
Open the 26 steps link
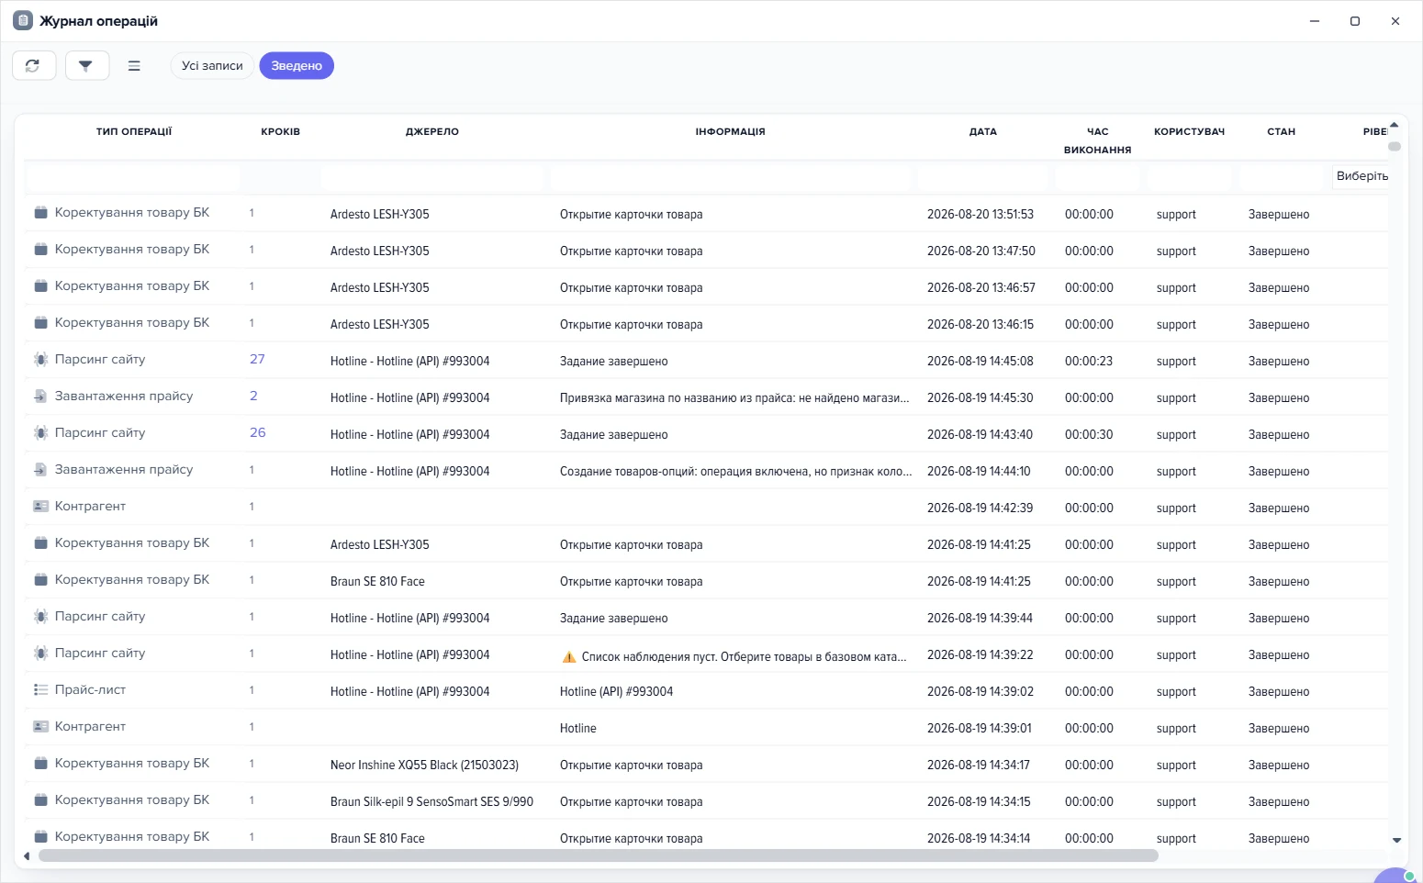[258, 433]
